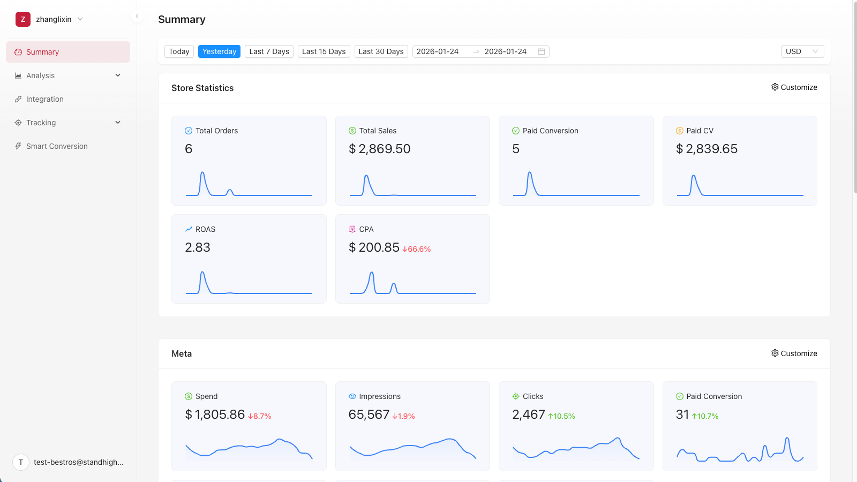Viewport: 857px width, 482px height.
Task: Open the USD currency dropdown
Action: pos(802,51)
